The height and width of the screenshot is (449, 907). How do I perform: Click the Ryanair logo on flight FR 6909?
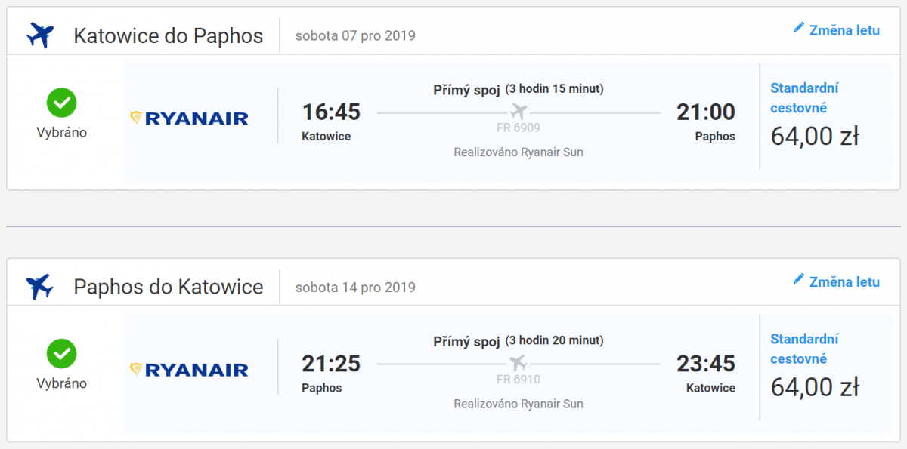190,118
